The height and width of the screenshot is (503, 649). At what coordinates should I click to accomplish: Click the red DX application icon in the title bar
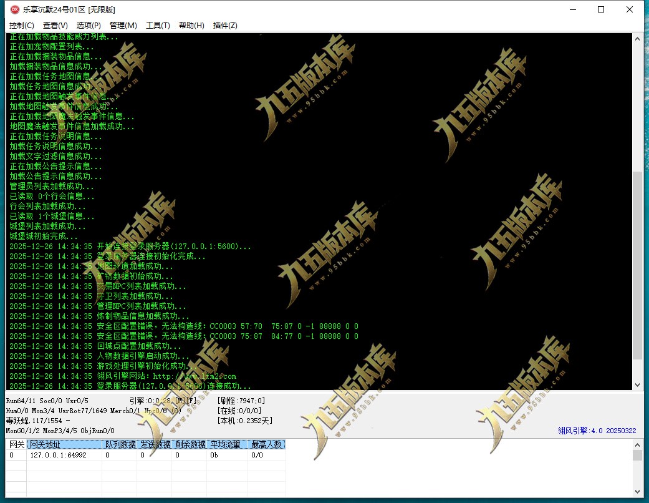(x=14, y=9)
